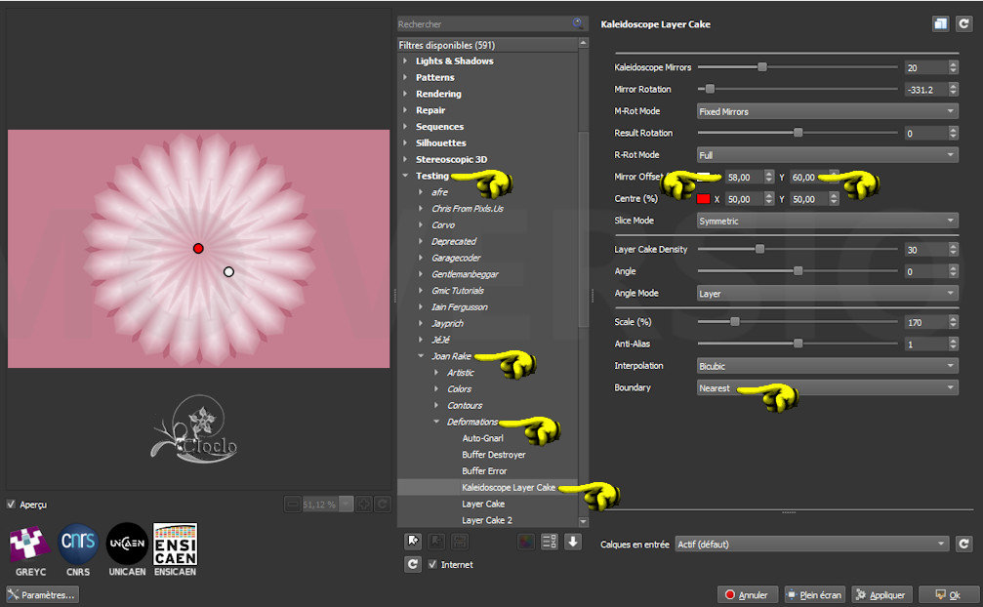Open the Boundary dropdown set to Nearest
The width and height of the screenshot is (983, 607).
[826, 387]
